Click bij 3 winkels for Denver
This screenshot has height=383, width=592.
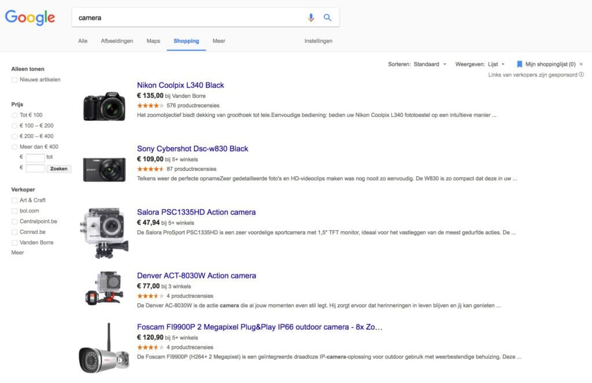(x=176, y=287)
